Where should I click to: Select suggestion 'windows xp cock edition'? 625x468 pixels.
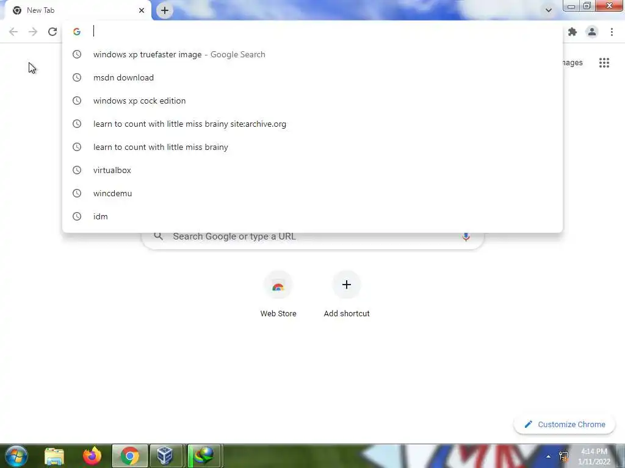(312, 101)
